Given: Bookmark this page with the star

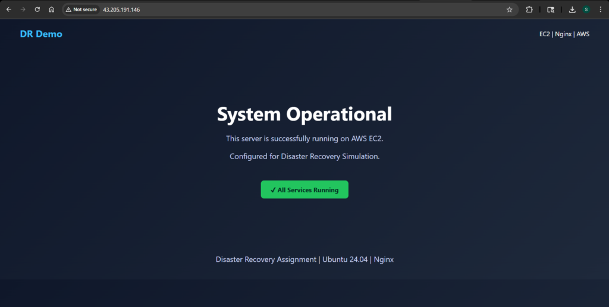Looking at the screenshot, I should click(509, 10).
